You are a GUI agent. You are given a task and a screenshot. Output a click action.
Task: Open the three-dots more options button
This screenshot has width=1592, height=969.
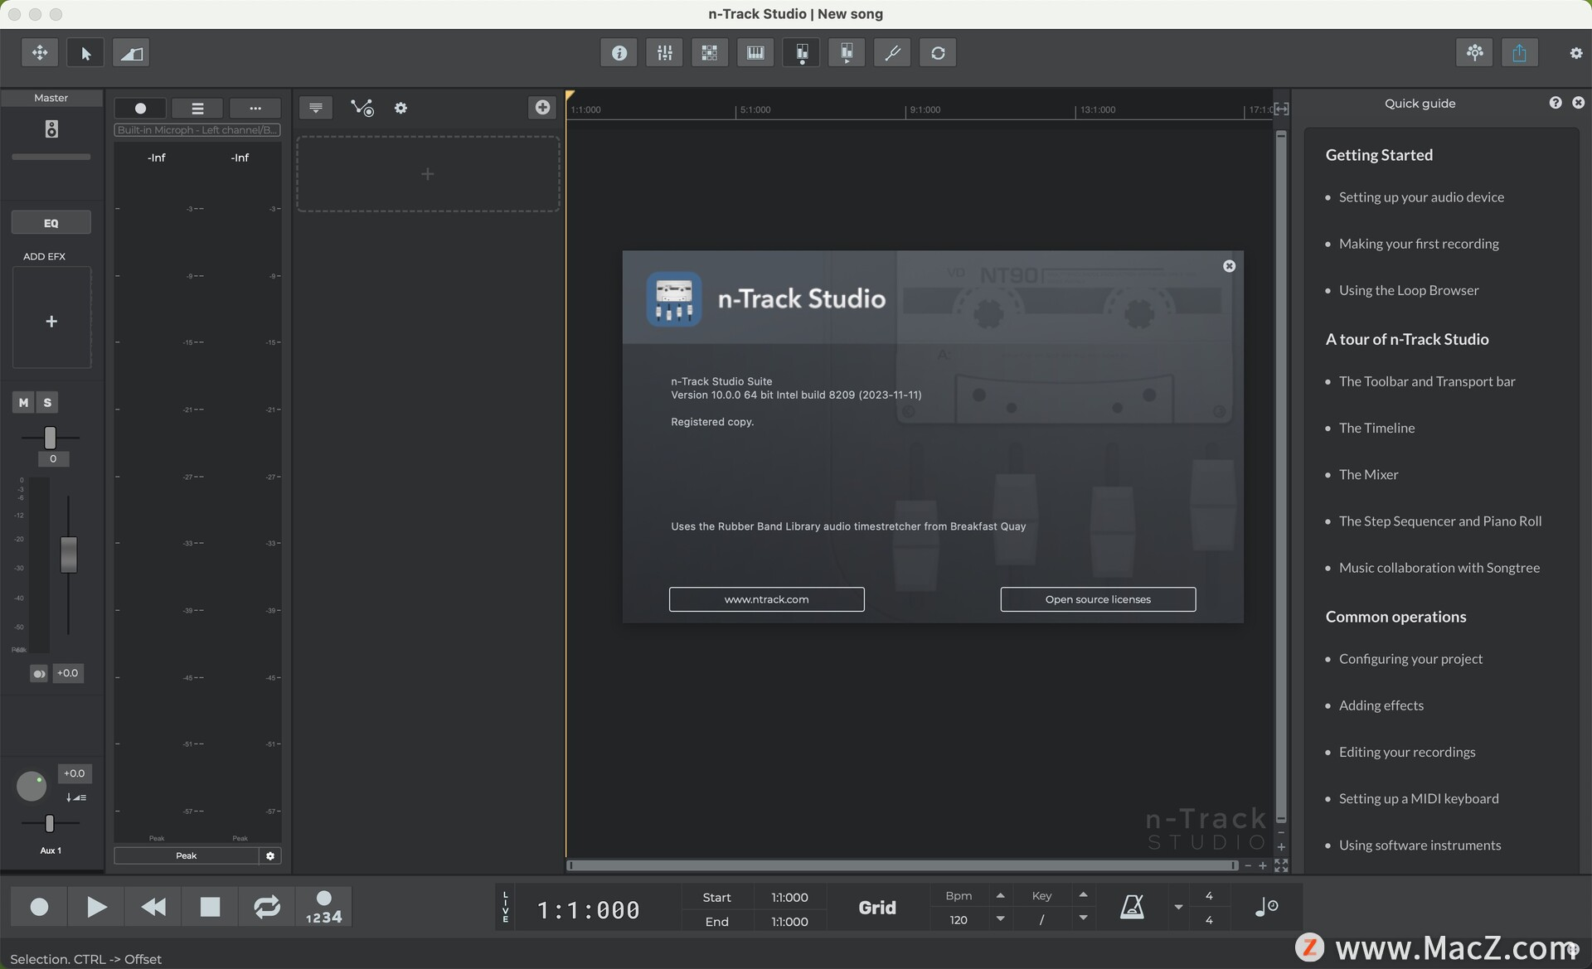[255, 109]
